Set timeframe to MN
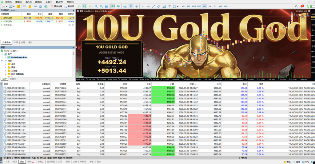This screenshot has height=164, width=315. [226, 6]
